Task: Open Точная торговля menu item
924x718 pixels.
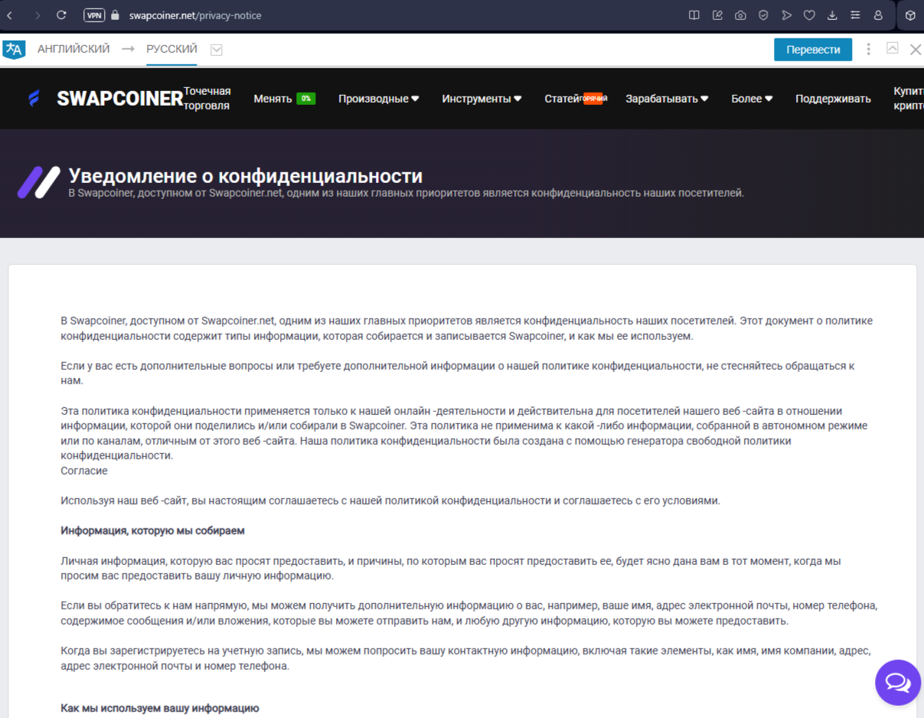Action: click(207, 99)
